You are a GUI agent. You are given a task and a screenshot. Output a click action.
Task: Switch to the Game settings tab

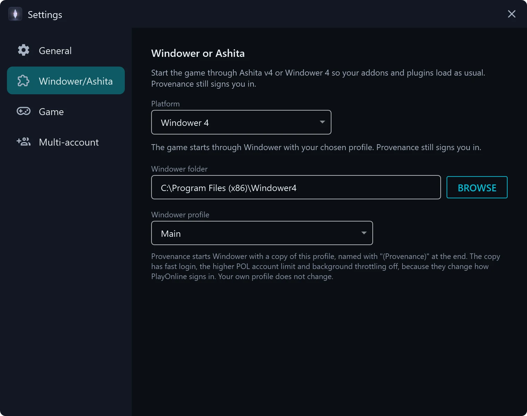pos(66,111)
